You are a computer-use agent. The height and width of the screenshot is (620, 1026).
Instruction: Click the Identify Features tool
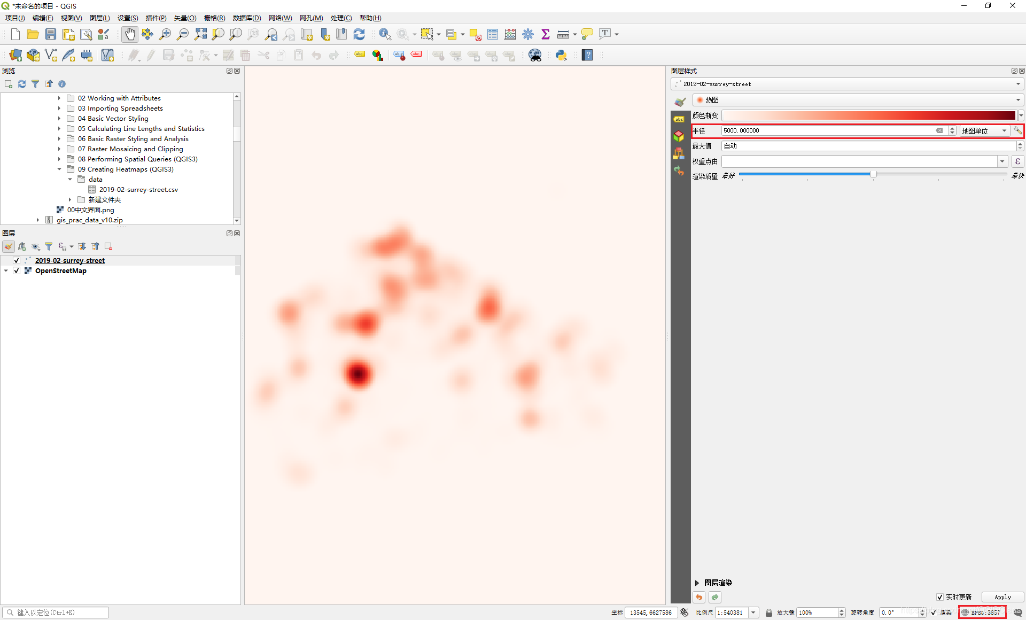(384, 34)
